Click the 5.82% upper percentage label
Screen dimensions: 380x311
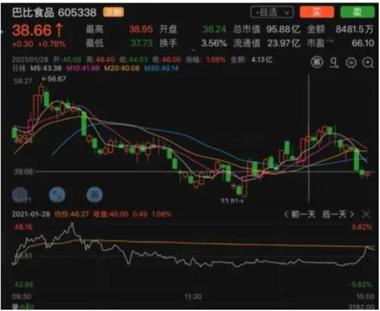coord(362,227)
